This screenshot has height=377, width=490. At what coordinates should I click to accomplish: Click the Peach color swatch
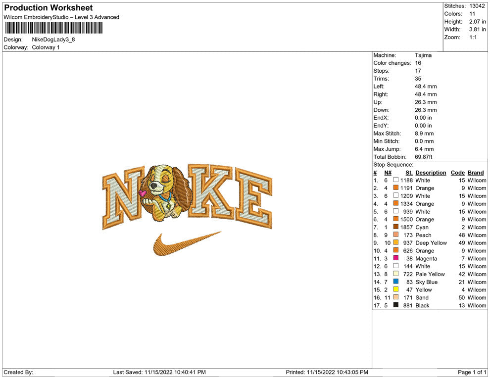(x=395, y=235)
